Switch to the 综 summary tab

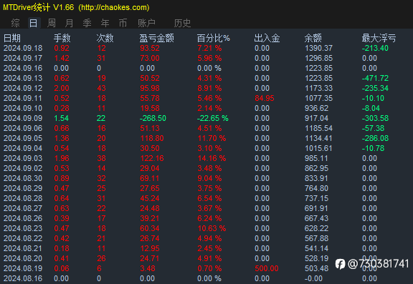click(15, 23)
